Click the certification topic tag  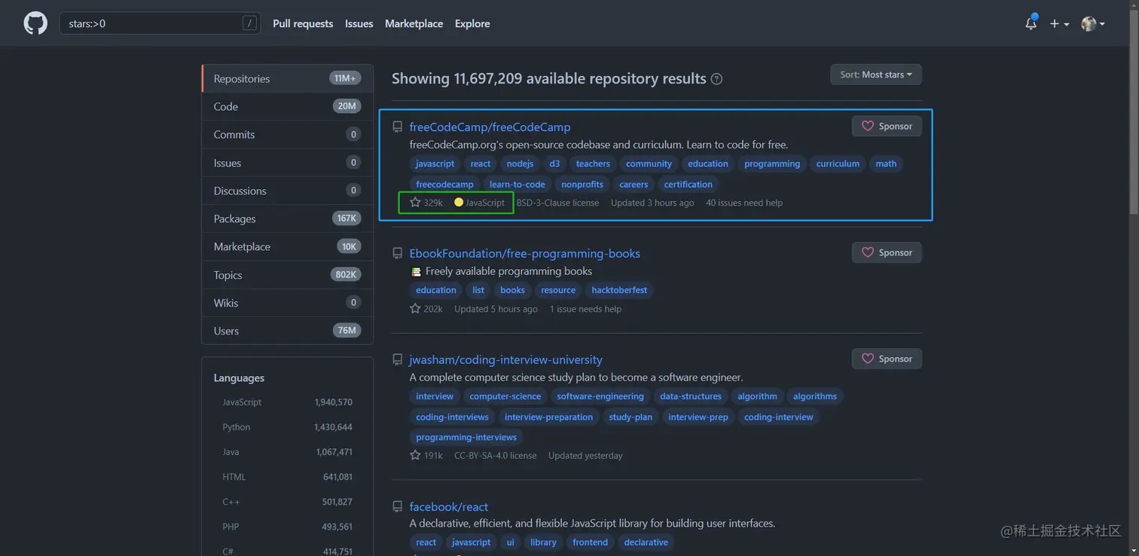coord(688,184)
